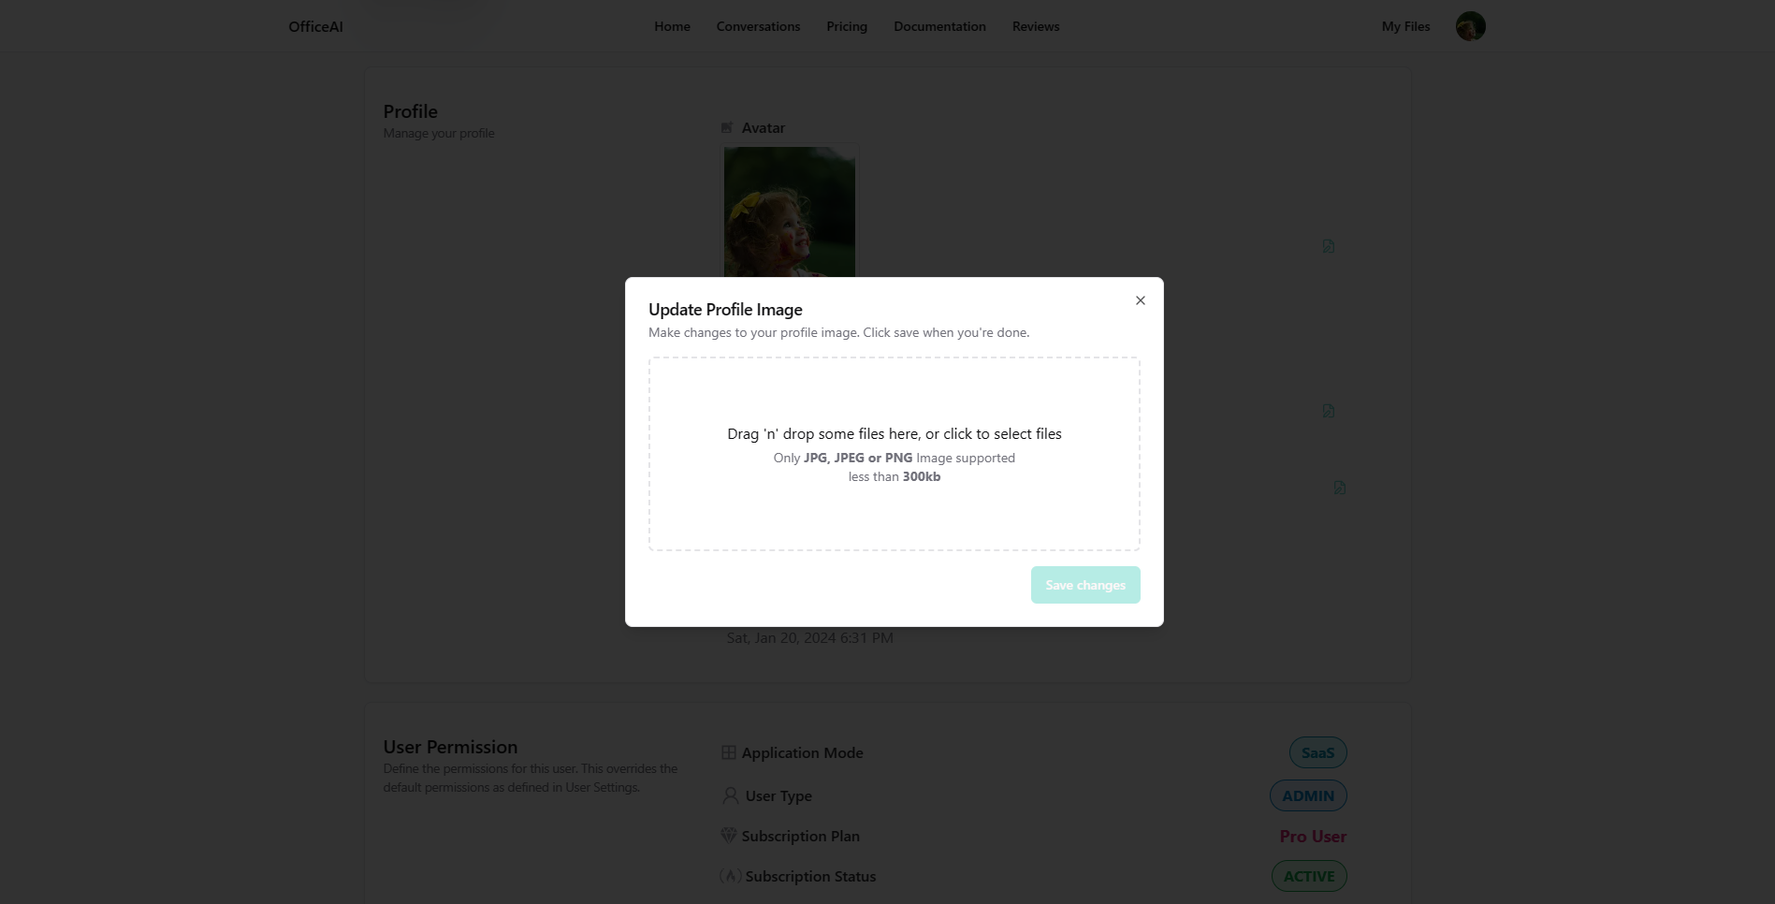Image resolution: width=1775 pixels, height=904 pixels.
Task: Click the User Type person icon
Action: click(x=731, y=795)
